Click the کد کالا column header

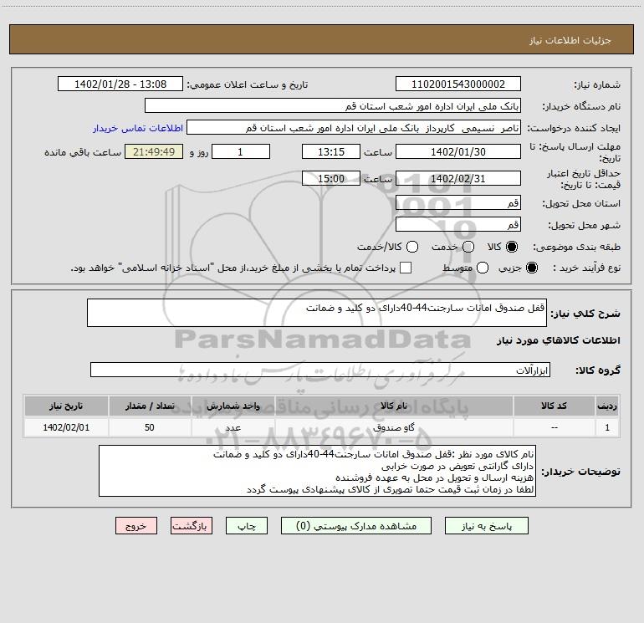pyautogui.click(x=554, y=406)
